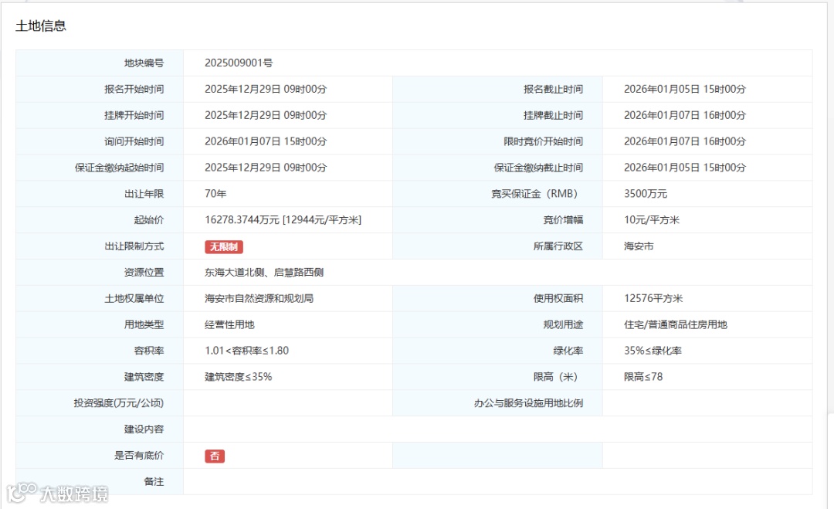The width and height of the screenshot is (834, 509).
Task: Select the 35%≤绿化率 value
Action: [x=653, y=351]
